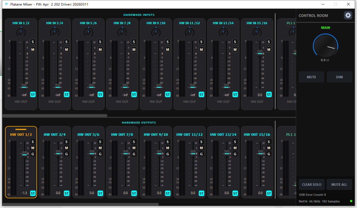Mute the HW OUT 1/2 channel
357x208 pixels.
coord(33,148)
